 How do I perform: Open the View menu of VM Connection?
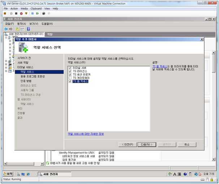47,9
